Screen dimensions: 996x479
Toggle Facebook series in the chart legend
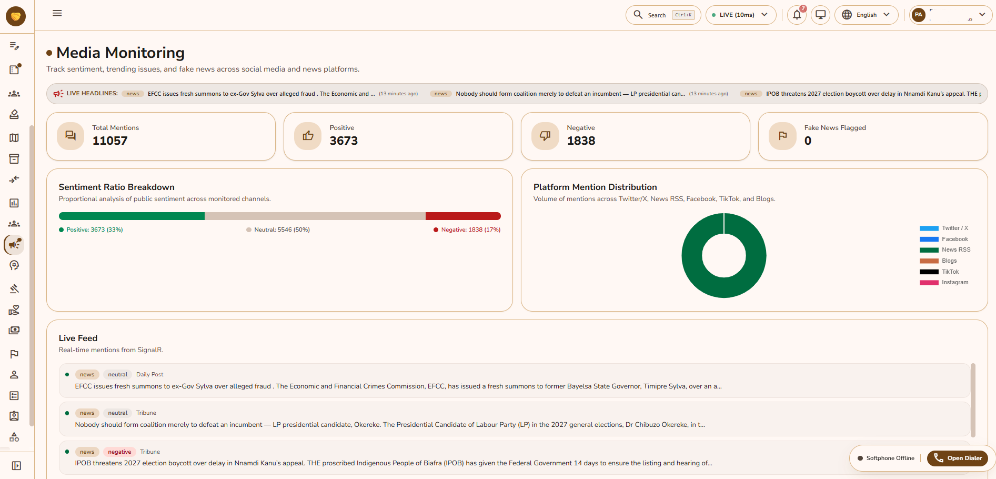pyautogui.click(x=944, y=239)
